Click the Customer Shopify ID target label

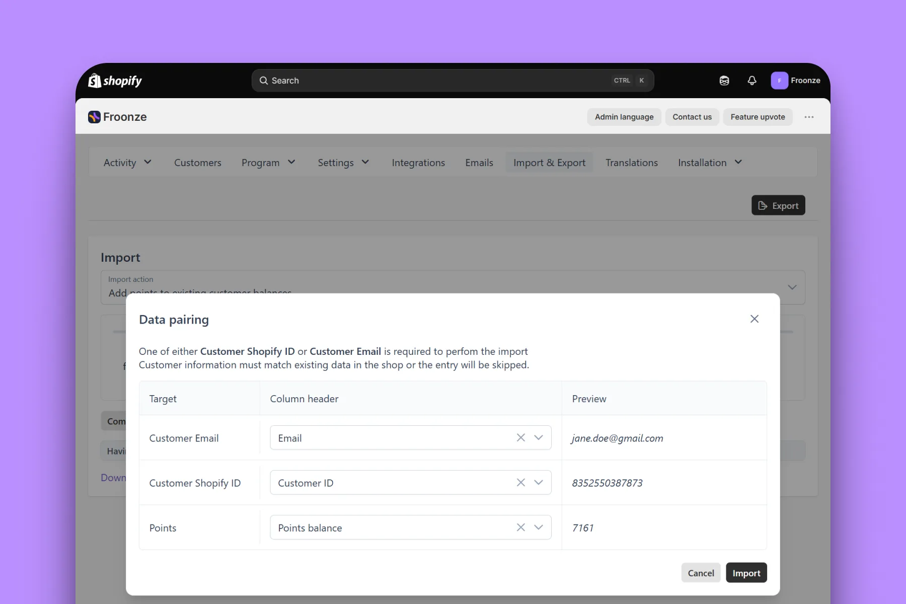click(x=195, y=483)
